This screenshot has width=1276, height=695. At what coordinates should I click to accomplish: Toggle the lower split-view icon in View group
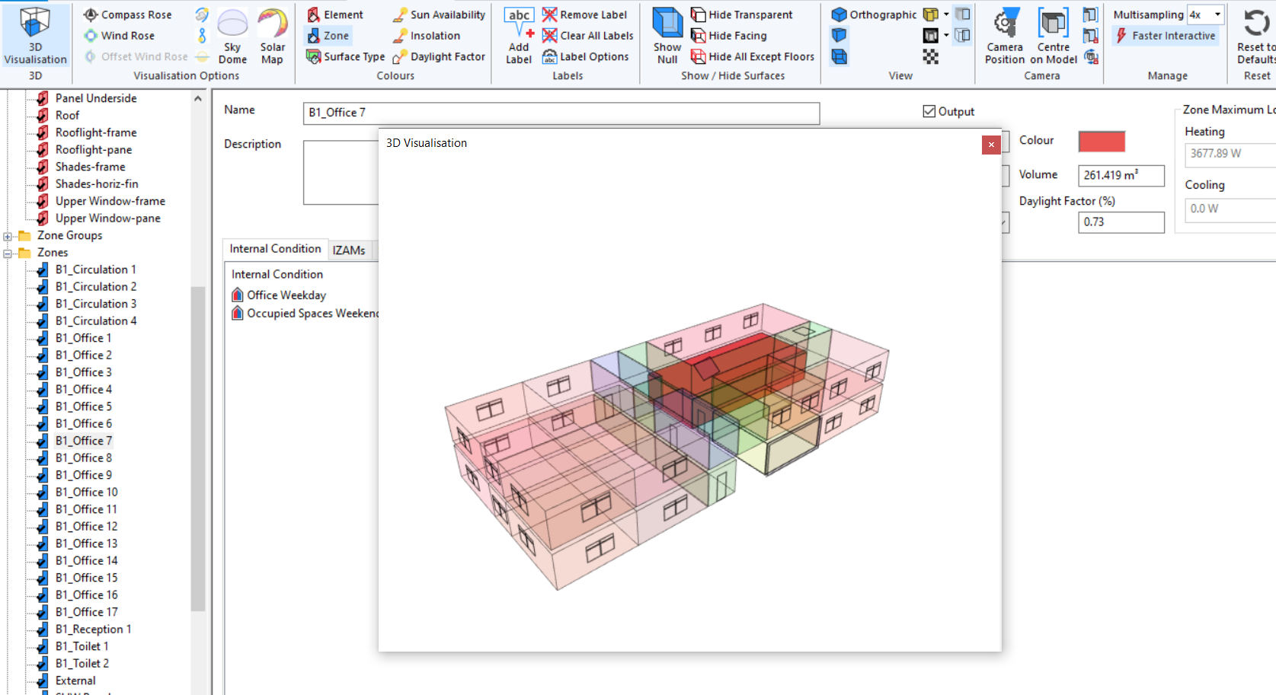[963, 35]
